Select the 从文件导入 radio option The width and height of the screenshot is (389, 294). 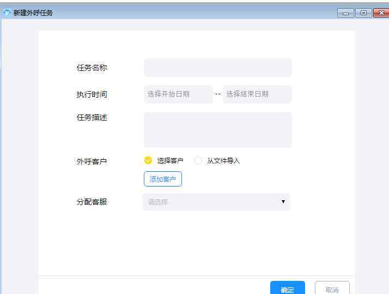[198, 160]
